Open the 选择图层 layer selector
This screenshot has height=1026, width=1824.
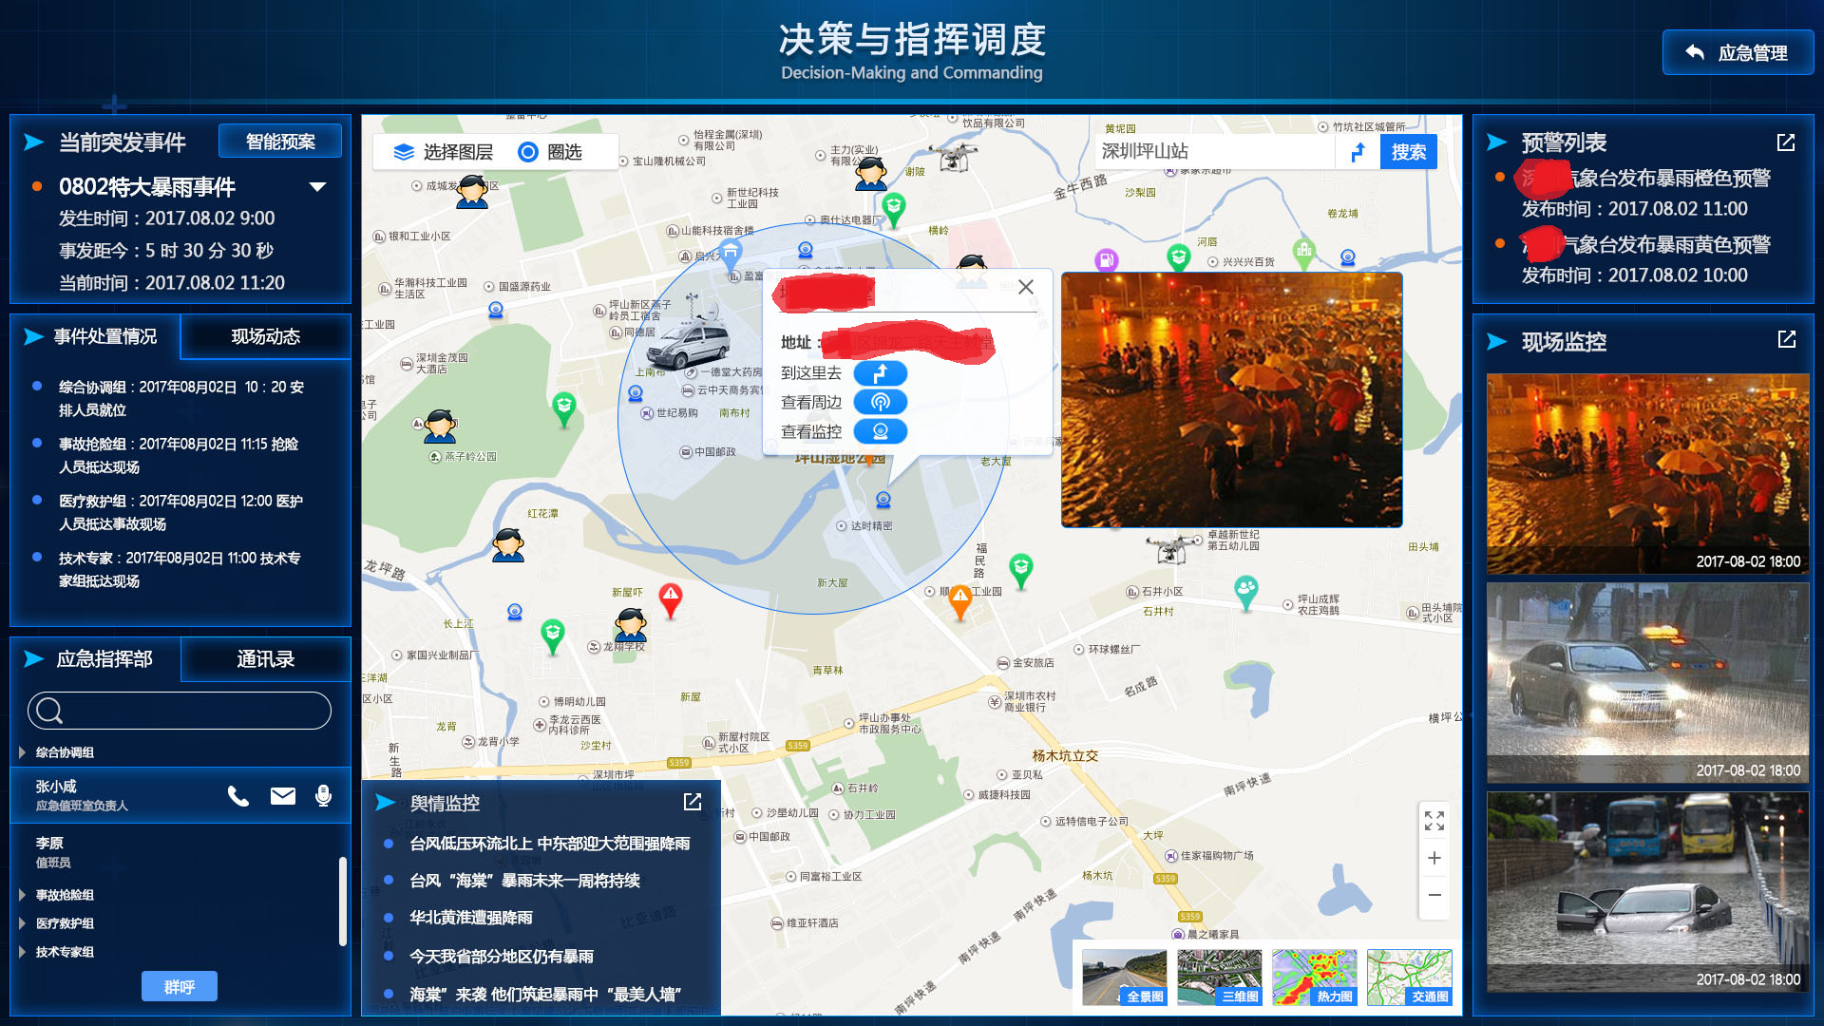coord(444,152)
